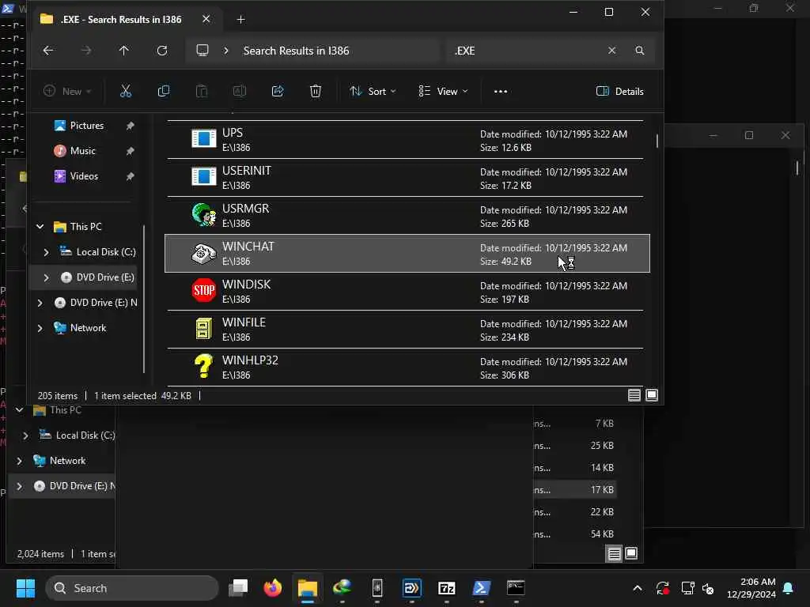Go back in File Explorer navigation

point(48,51)
